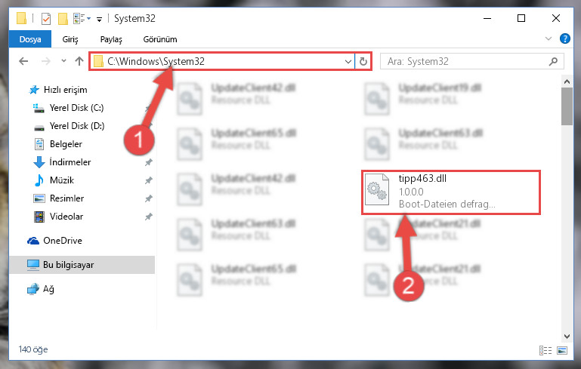Open the Paylaş ribbon tab
Viewport: 581px width, 369px height.
coord(111,39)
